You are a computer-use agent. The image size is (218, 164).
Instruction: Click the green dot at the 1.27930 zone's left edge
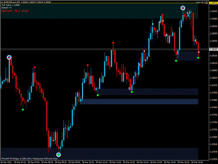click(x=98, y=95)
